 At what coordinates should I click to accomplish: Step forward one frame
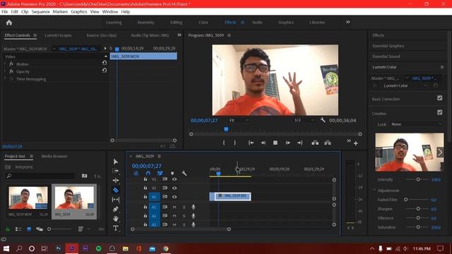[x=287, y=143]
